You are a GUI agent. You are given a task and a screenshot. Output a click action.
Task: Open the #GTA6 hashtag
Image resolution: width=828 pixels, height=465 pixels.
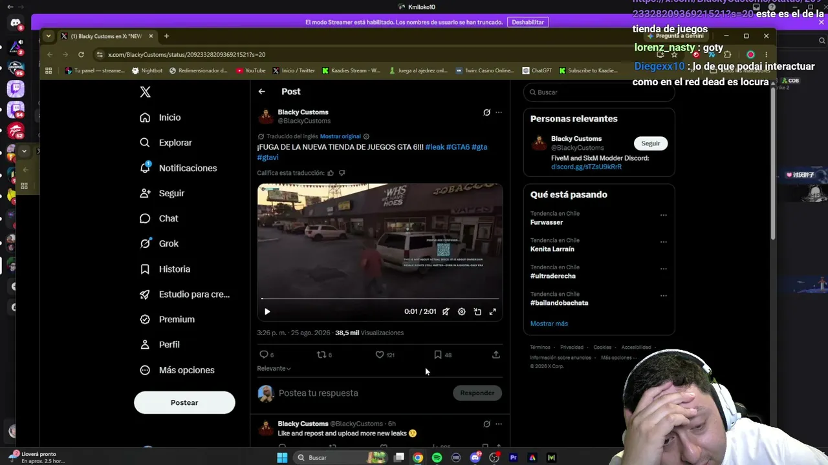pos(458,147)
